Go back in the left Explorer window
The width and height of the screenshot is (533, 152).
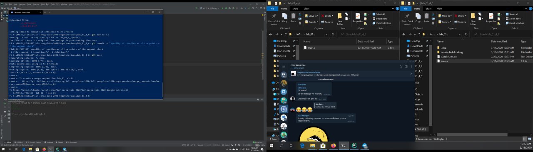point(271,34)
